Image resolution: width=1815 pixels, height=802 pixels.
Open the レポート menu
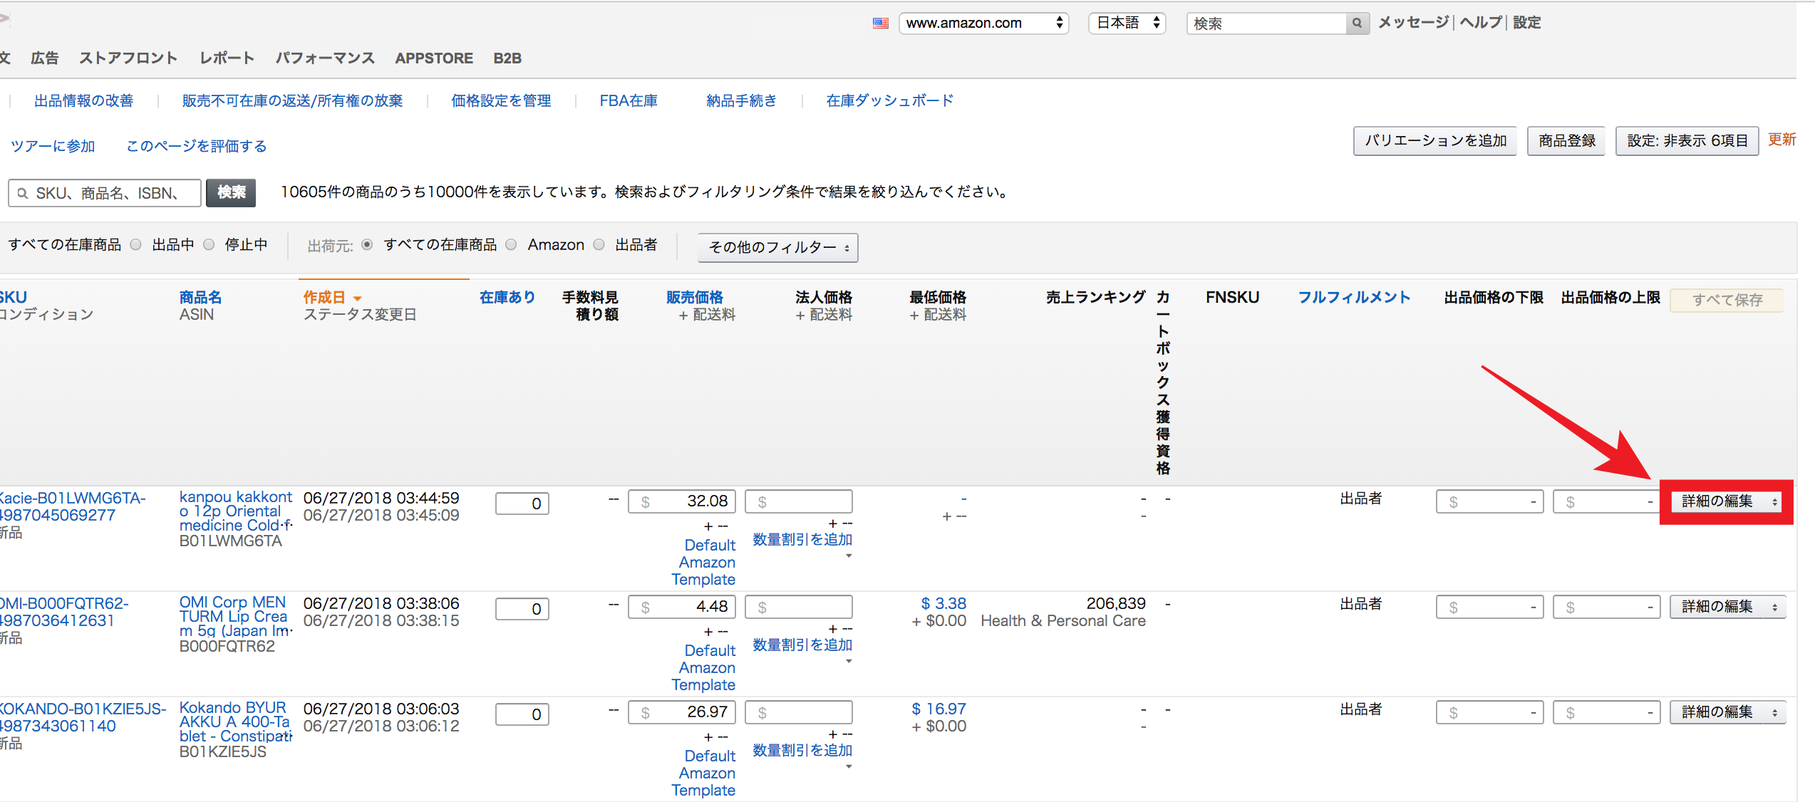227,58
